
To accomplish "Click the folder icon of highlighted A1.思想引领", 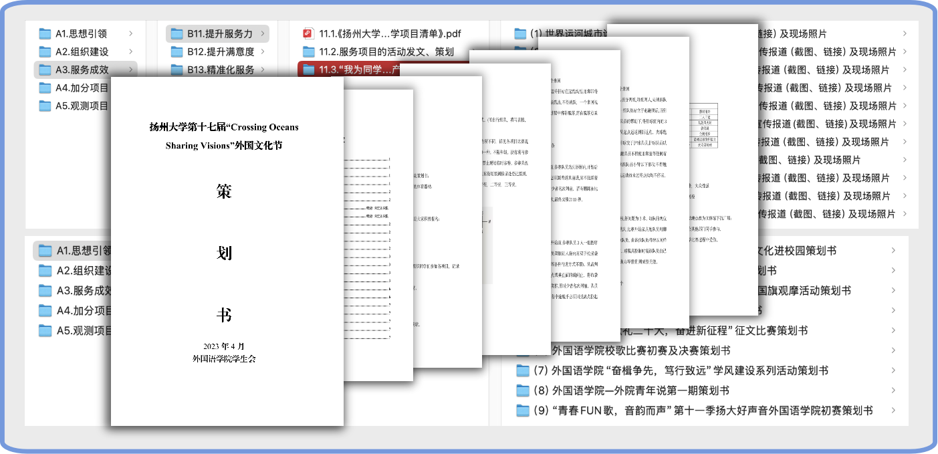I will pos(45,251).
